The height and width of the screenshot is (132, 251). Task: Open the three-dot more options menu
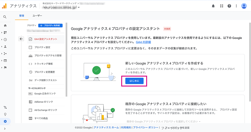point(236,6)
